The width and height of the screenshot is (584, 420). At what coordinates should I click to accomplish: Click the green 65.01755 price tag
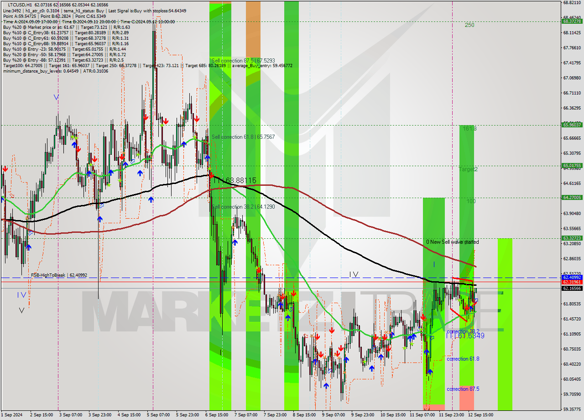tap(572, 166)
